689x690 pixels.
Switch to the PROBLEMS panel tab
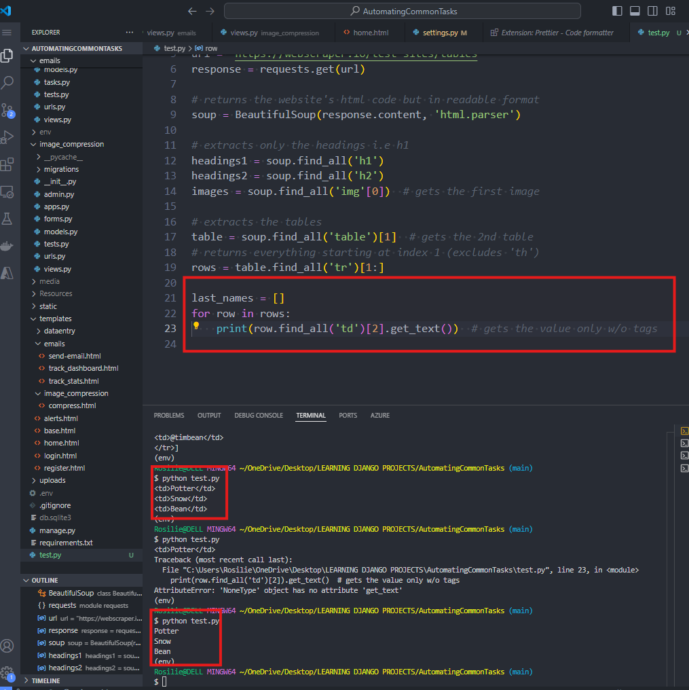tap(169, 416)
